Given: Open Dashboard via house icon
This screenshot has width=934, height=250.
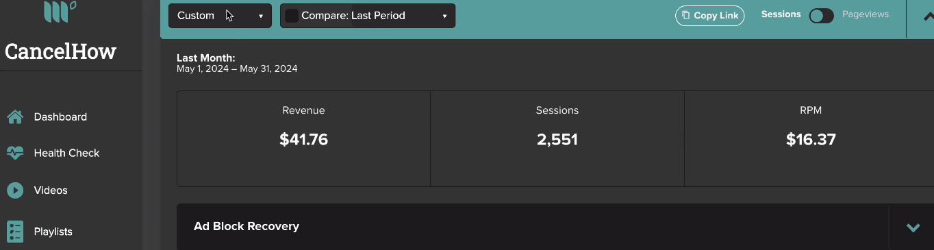Looking at the screenshot, I should tap(15, 116).
